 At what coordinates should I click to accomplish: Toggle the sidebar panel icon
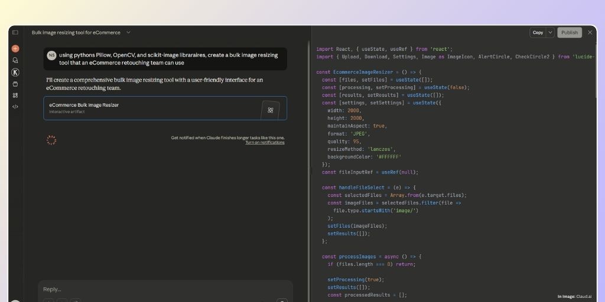tap(15, 32)
